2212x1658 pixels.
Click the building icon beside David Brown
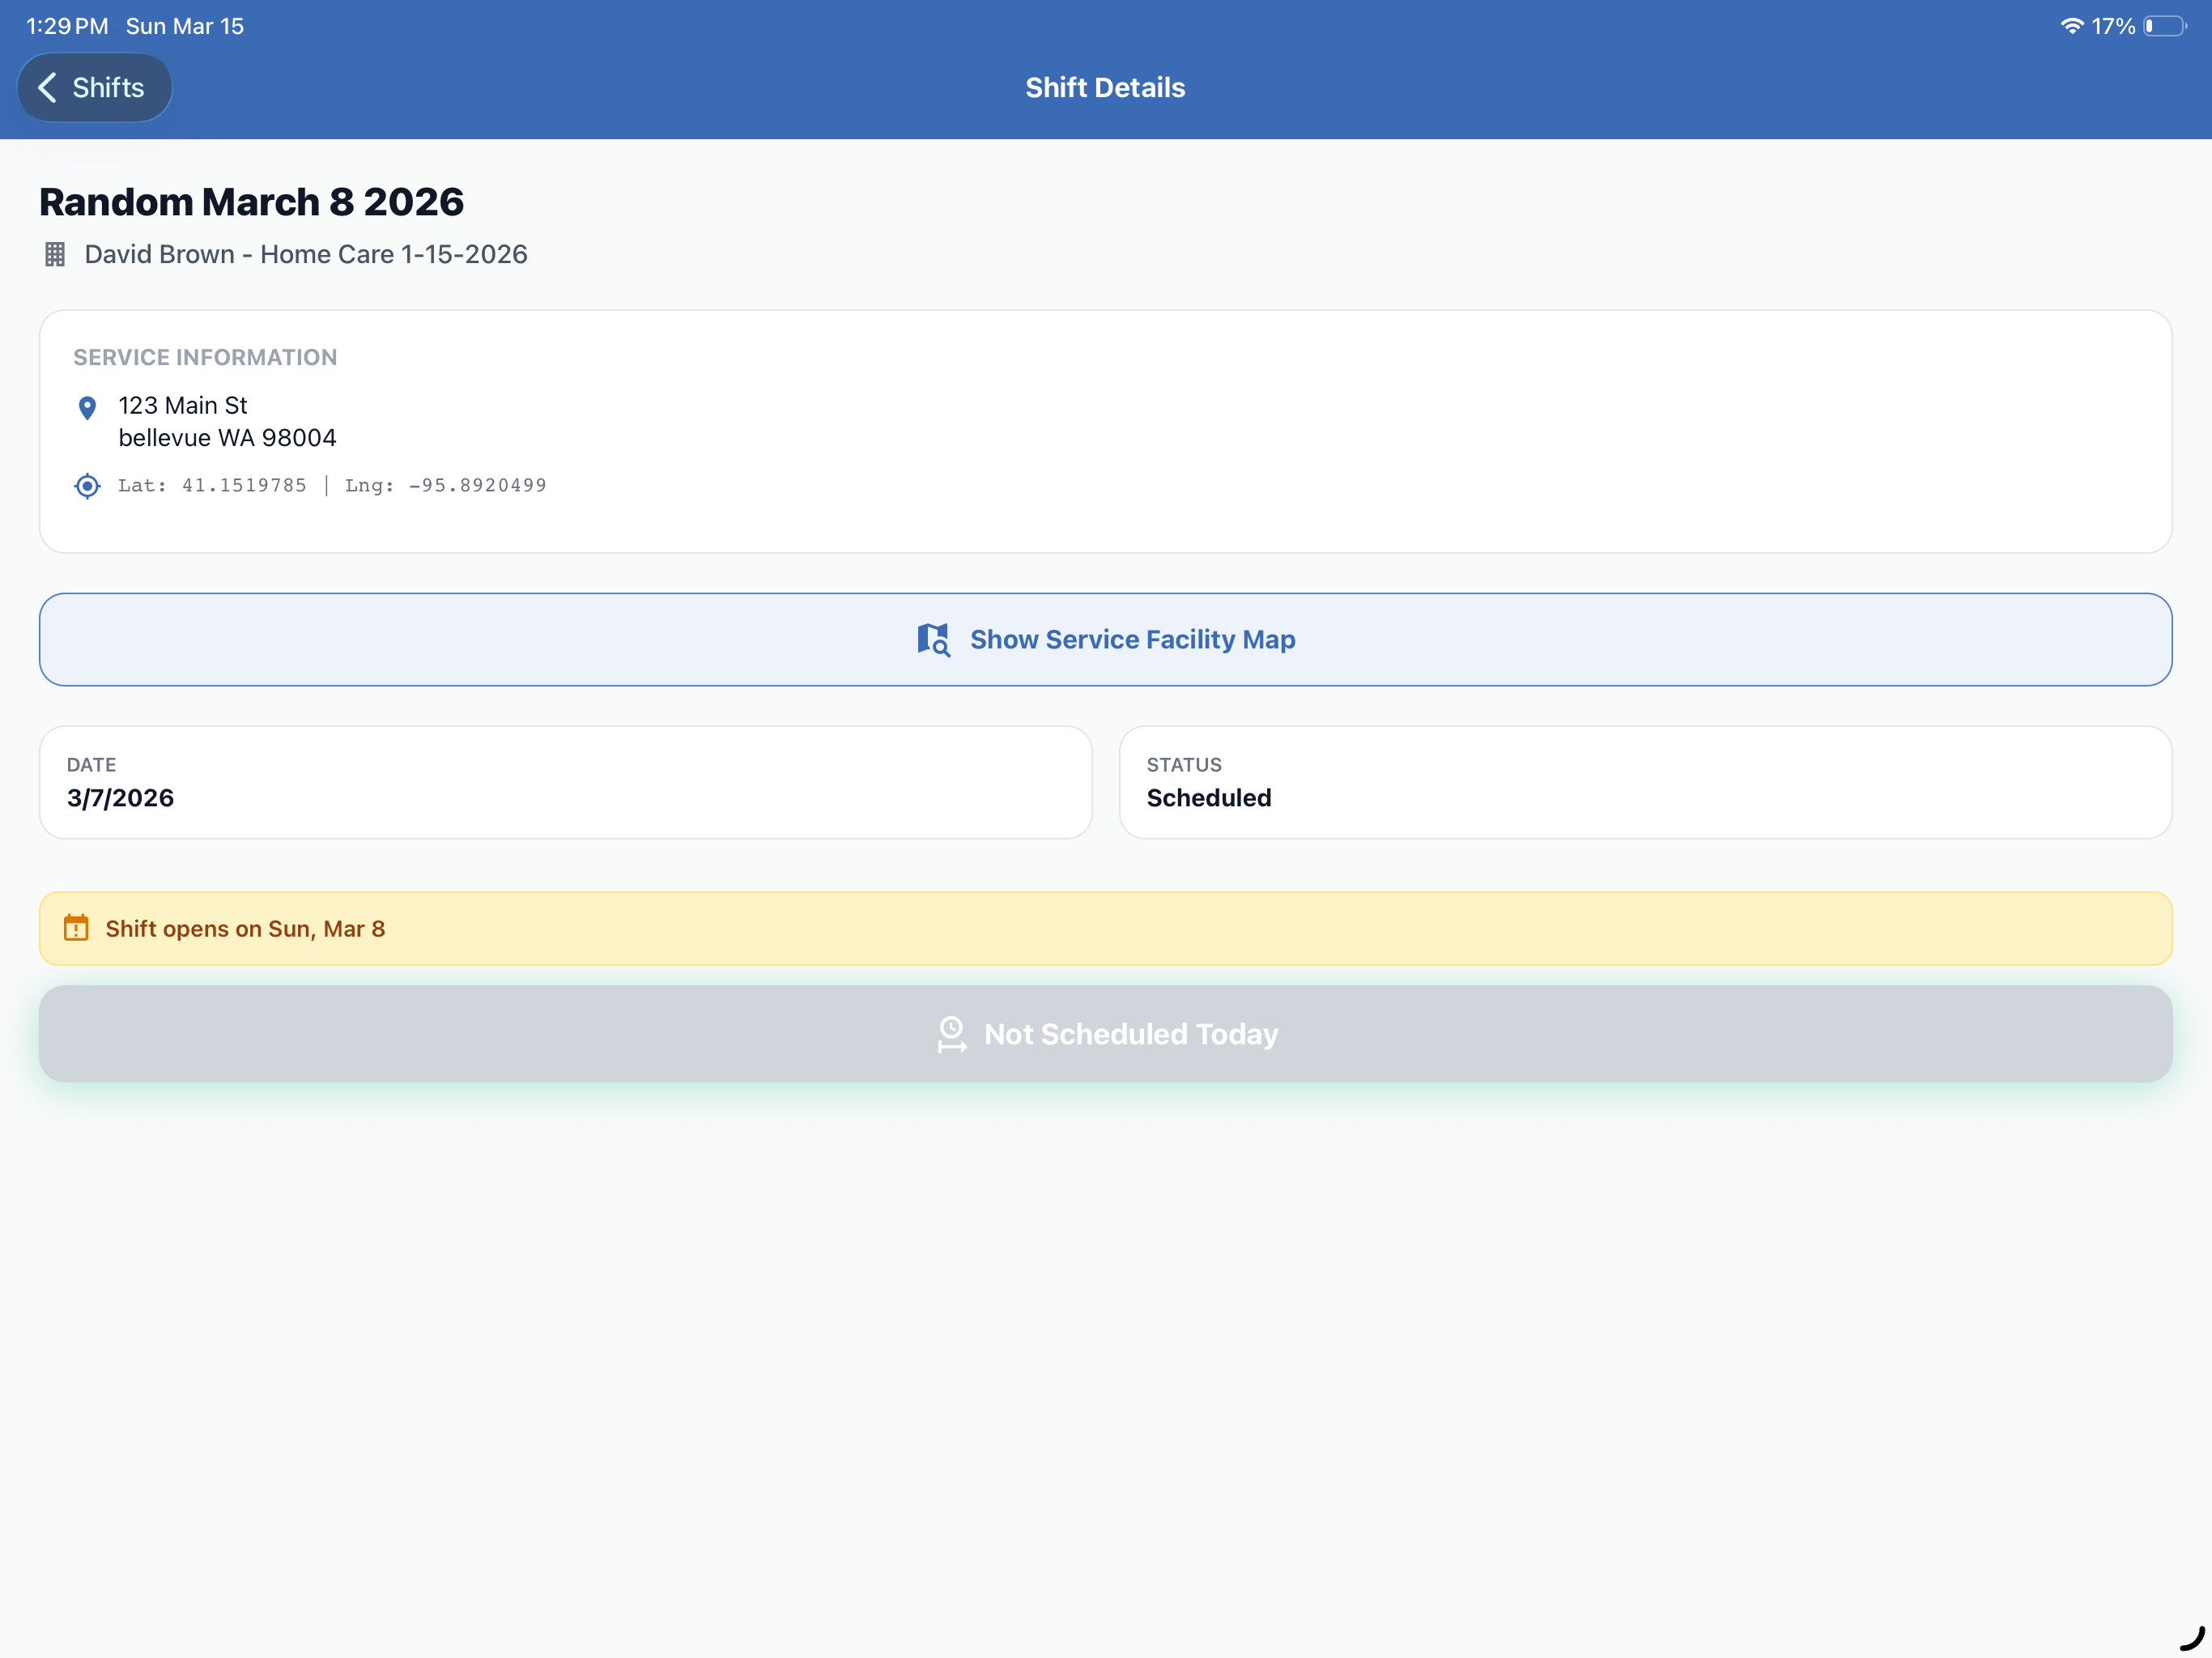coord(55,254)
